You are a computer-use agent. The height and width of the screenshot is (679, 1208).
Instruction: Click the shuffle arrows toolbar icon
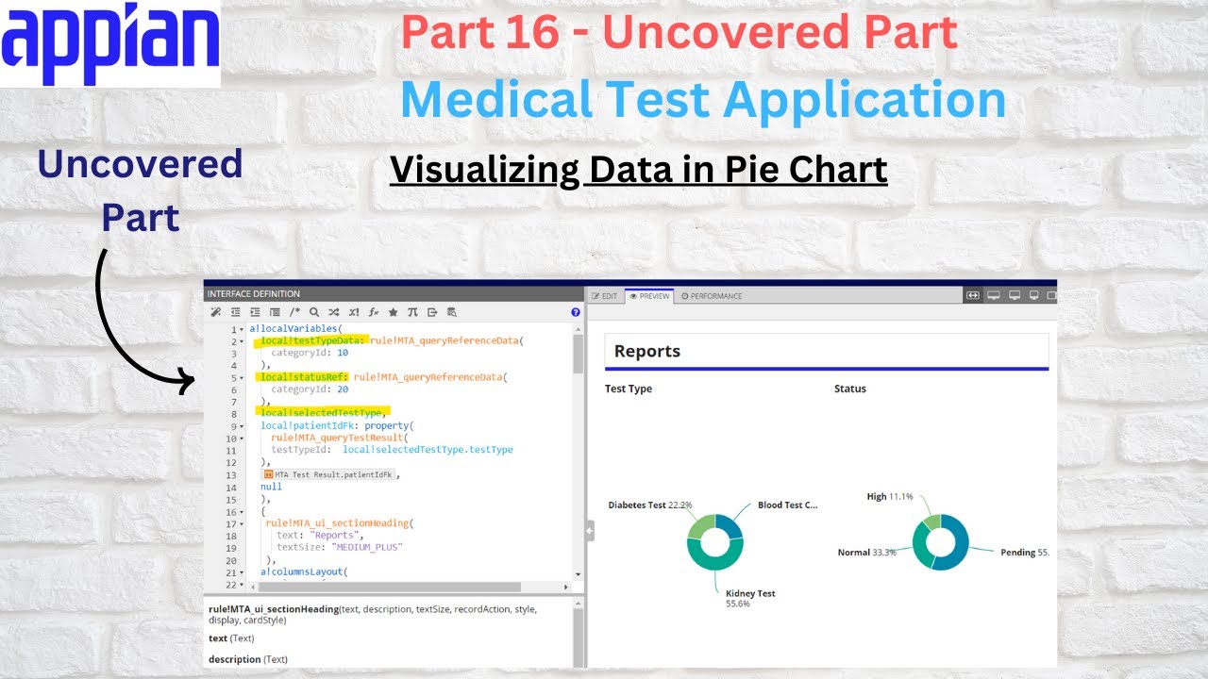334,312
